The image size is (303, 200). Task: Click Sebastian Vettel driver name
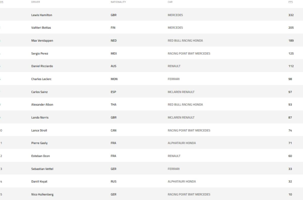coord(42,169)
